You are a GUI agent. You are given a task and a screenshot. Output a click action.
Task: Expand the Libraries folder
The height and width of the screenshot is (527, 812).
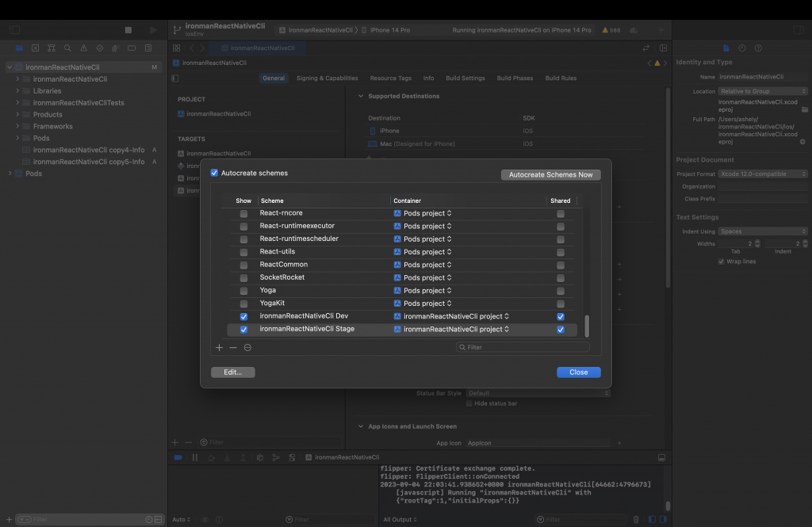click(17, 90)
